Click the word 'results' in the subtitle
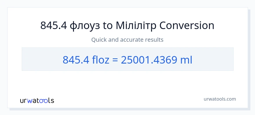The image size is (255, 115). pyautogui.click(x=155, y=40)
